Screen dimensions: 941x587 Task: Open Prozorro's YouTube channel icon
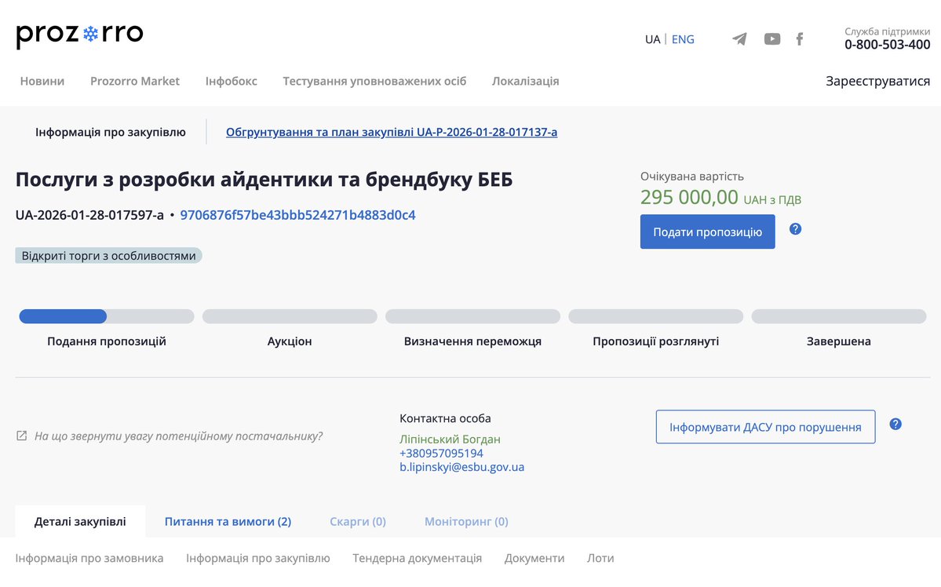(x=771, y=38)
